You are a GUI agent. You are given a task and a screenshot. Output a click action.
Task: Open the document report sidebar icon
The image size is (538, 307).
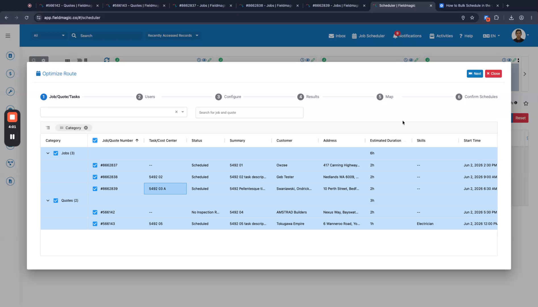[x=10, y=181]
